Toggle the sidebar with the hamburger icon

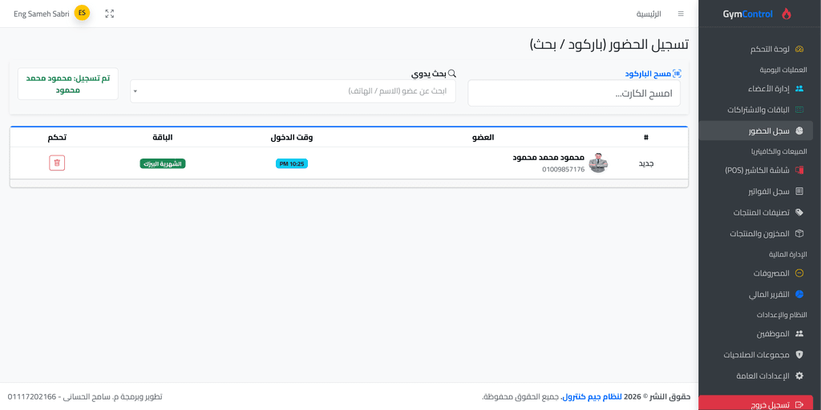[681, 14]
